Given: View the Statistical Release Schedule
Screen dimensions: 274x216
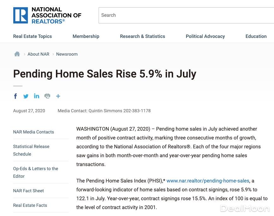Looking at the screenshot, I should tap(31, 150).
